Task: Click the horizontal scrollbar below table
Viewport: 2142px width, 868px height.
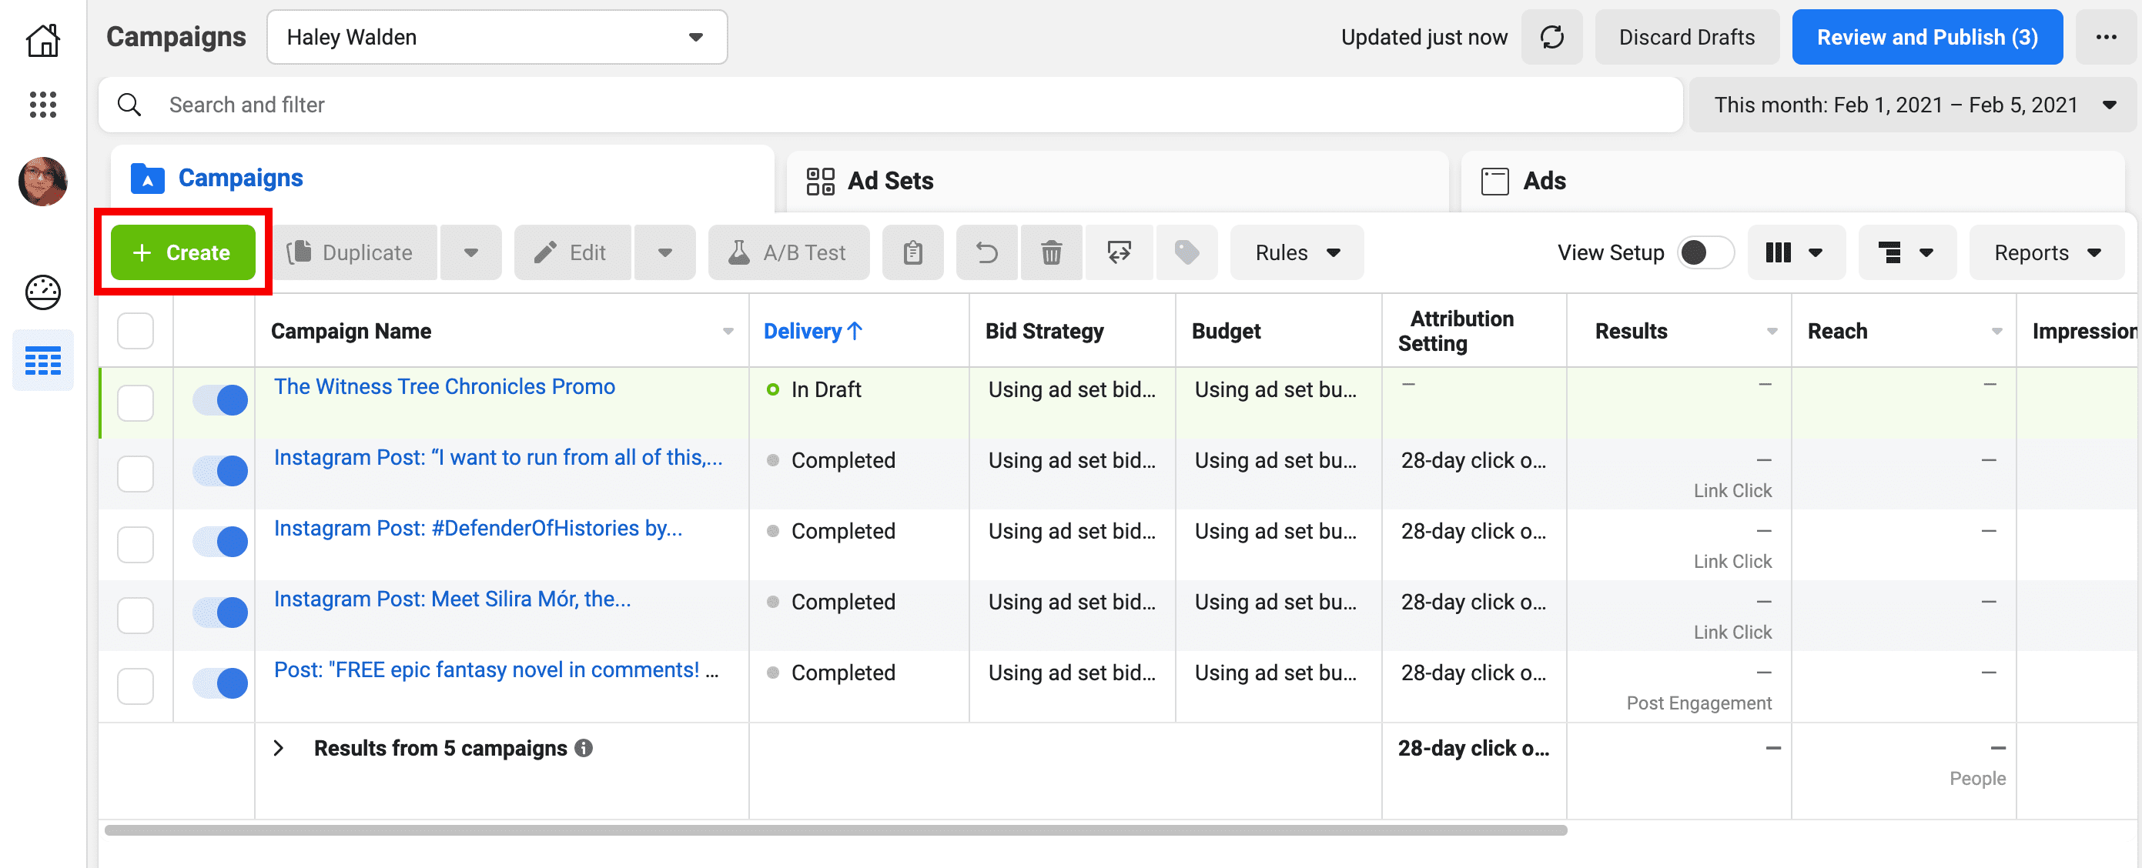Action: click(835, 830)
